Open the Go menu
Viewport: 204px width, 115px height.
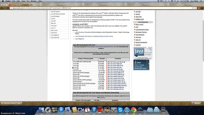pos(28,1)
